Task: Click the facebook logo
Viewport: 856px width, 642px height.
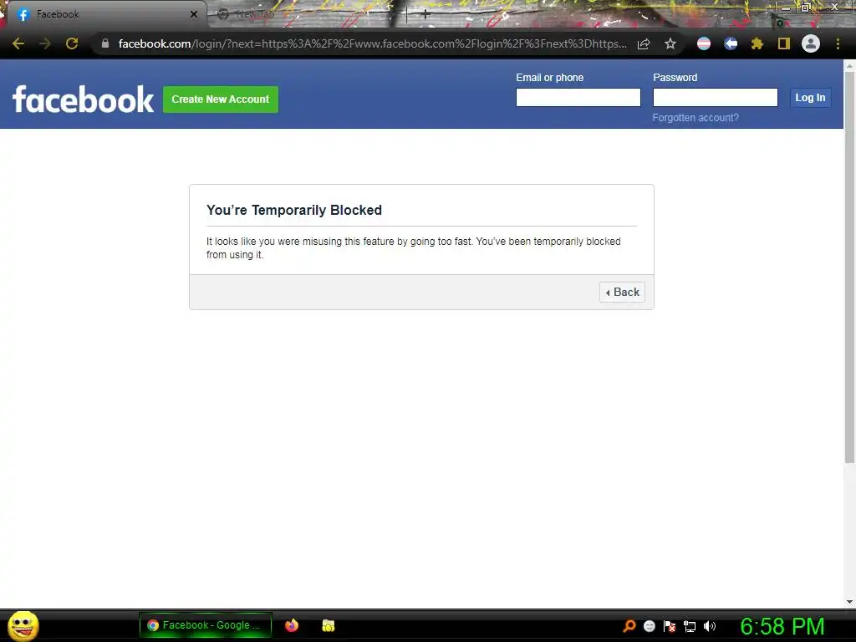Action: pyautogui.click(x=83, y=99)
